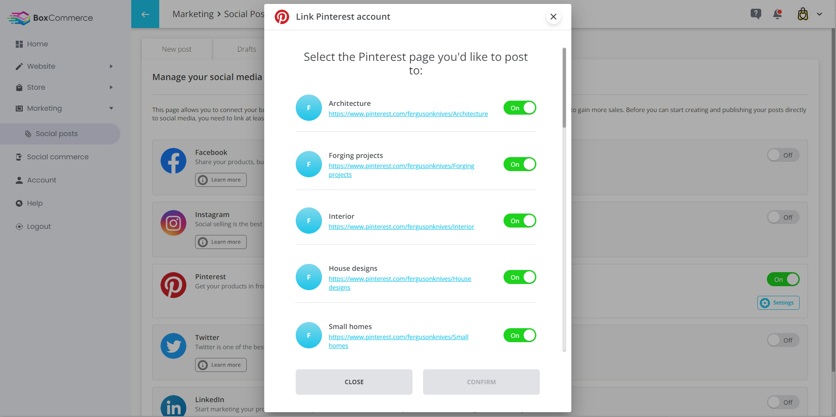
Task: Click the Facebook logo icon
Action: click(173, 161)
